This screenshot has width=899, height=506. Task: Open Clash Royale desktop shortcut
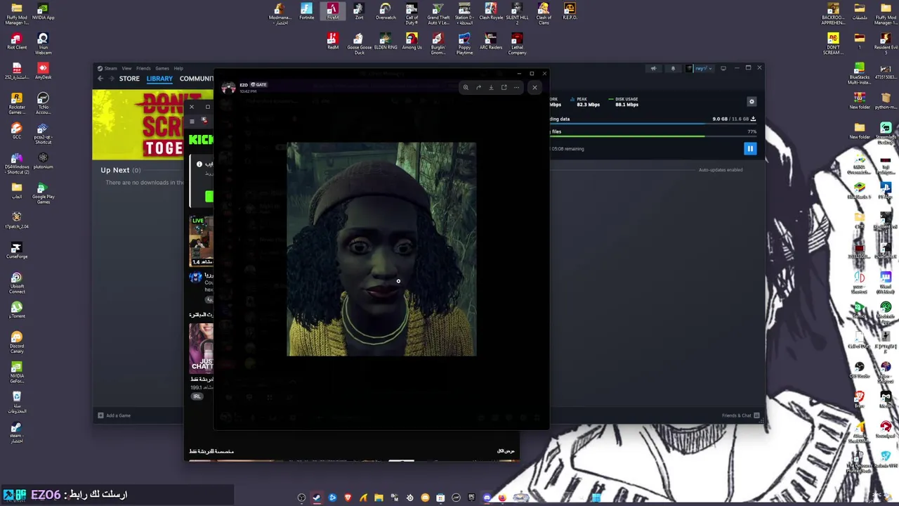tap(491, 12)
